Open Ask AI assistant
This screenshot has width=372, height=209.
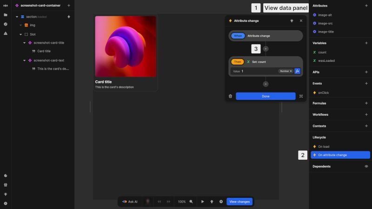click(130, 202)
